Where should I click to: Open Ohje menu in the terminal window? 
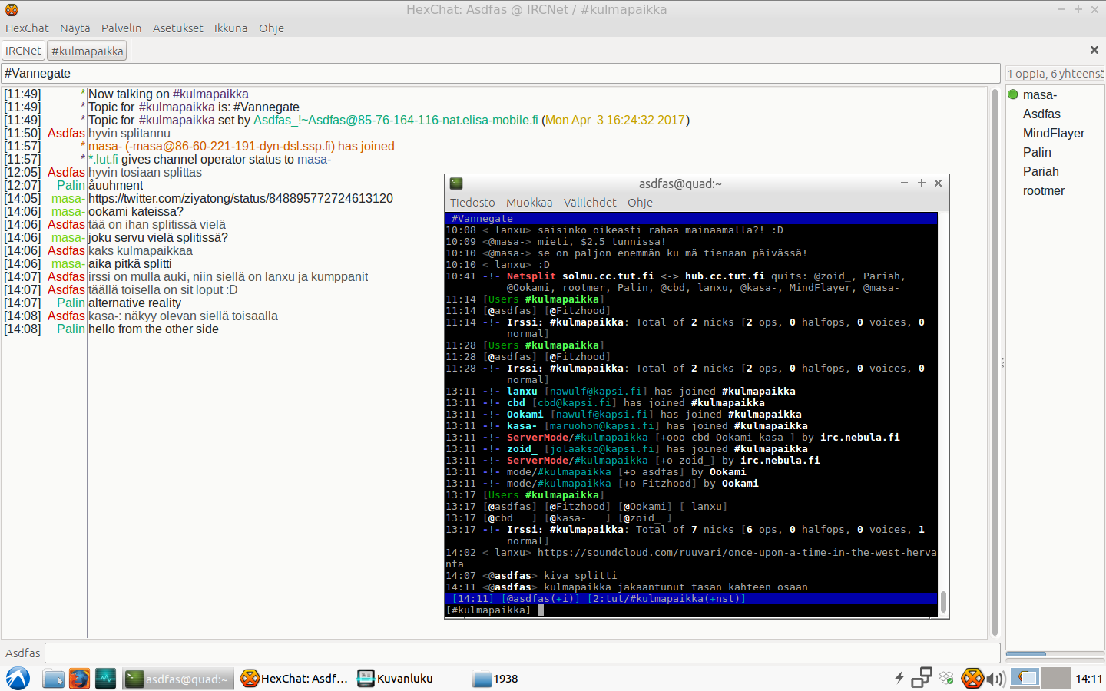(x=640, y=203)
